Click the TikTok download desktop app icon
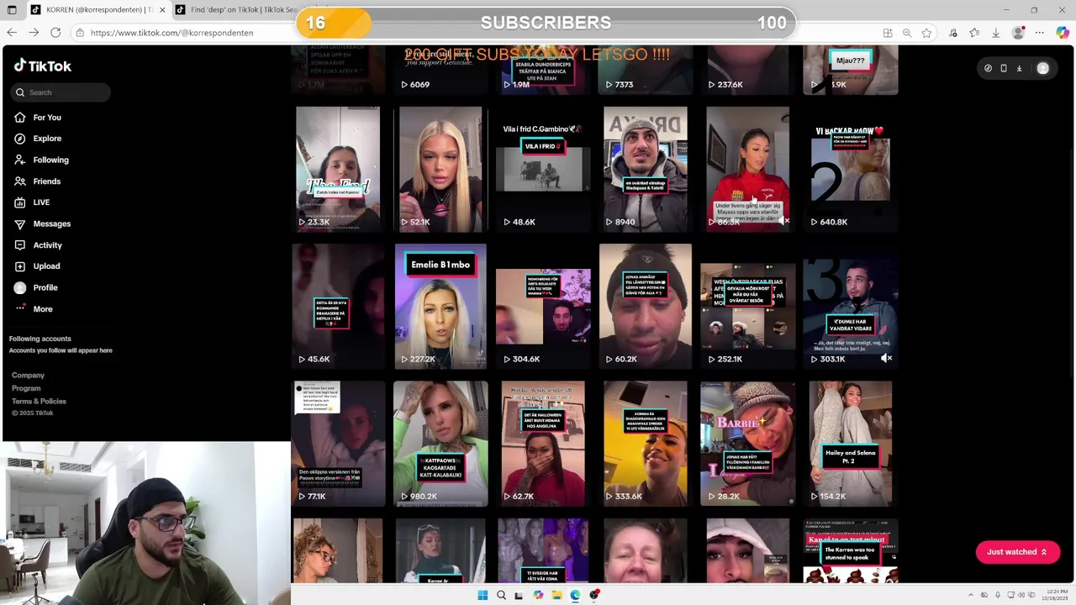1076x605 pixels. [x=1019, y=68]
